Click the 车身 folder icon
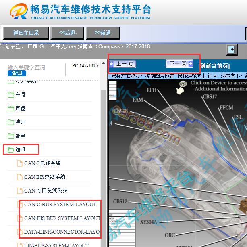Screen dimensions: 247x247 (11, 95)
